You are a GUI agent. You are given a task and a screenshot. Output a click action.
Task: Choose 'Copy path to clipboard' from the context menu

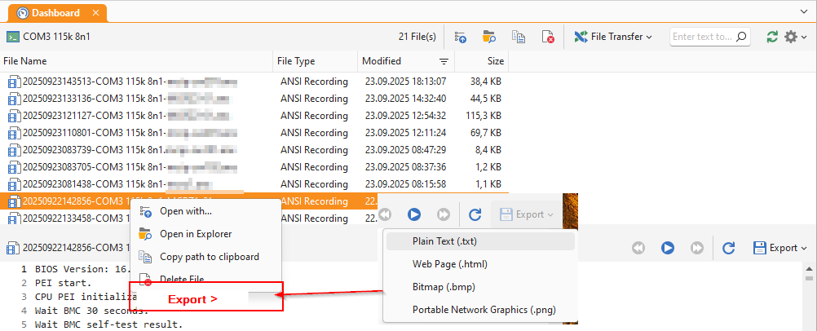210,257
